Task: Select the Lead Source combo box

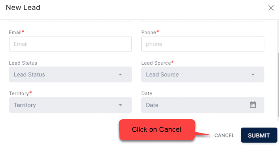Action: pyautogui.click(x=203, y=74)
